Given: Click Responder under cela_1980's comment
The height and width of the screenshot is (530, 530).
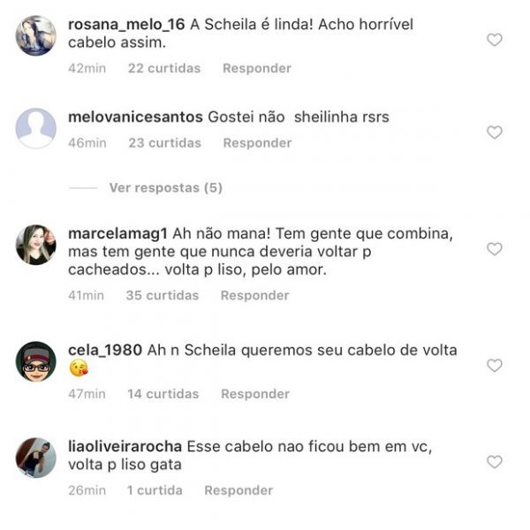Looking at the screenshot, I should pos(255,394).
